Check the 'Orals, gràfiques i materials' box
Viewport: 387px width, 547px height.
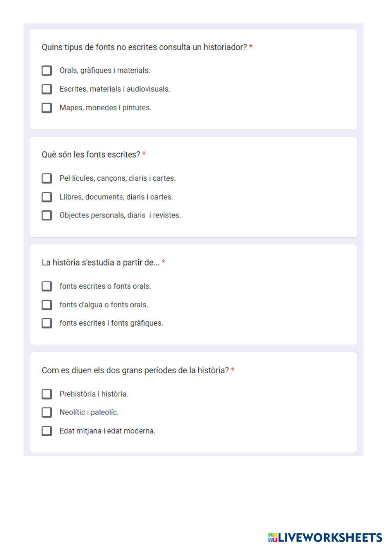[46, 70]
